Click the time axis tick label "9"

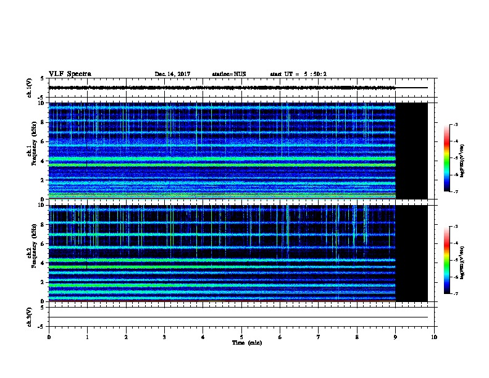395,337
